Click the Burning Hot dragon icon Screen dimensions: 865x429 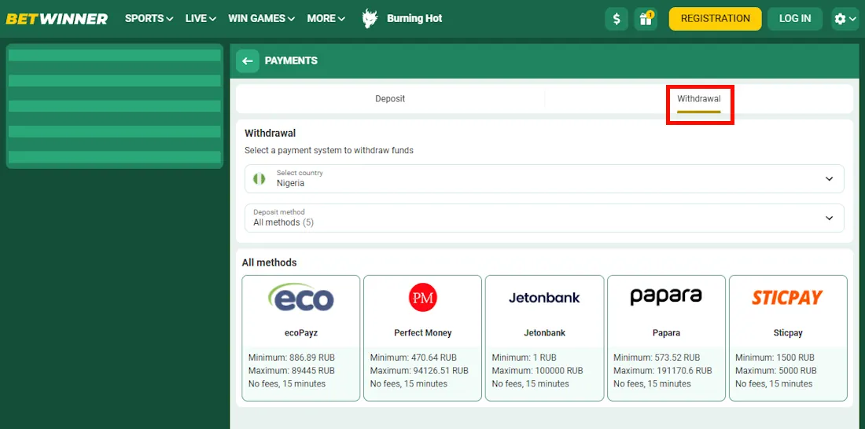pos(369,19)
